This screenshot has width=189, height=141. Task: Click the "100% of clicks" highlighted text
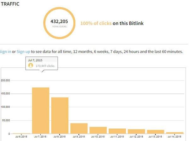96,23
